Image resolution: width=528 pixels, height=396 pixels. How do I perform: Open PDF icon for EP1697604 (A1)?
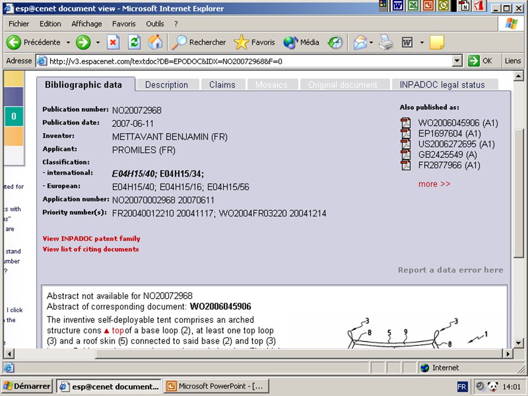pyautogui.click(x=406, y=133)
